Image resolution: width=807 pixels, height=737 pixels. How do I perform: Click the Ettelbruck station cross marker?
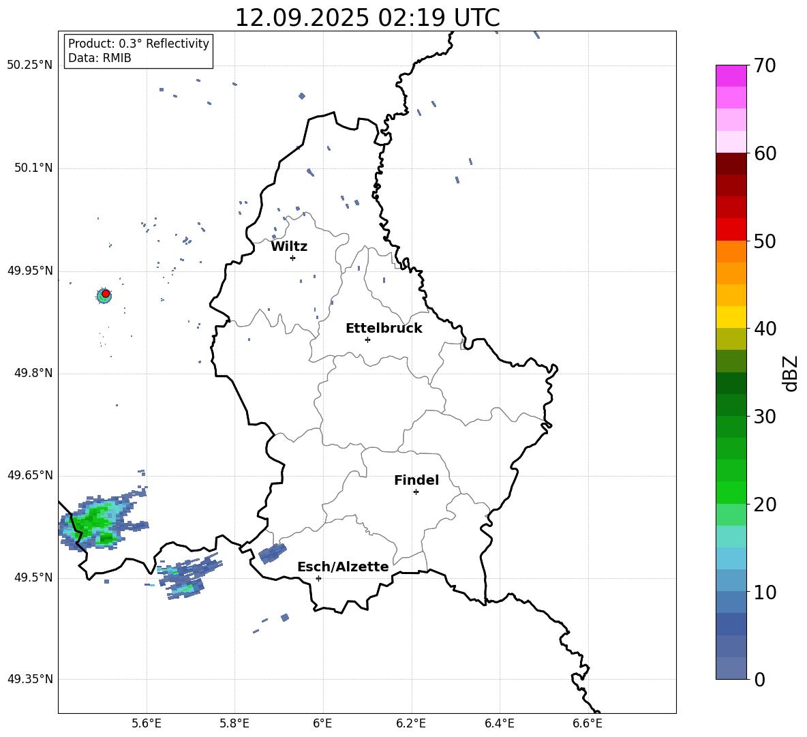[x=367, y=340]
